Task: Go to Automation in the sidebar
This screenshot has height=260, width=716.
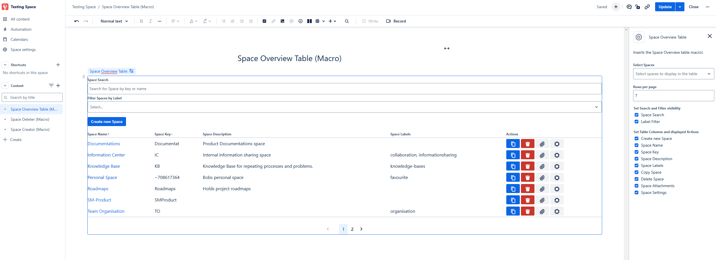Action: tap(21, 29)
